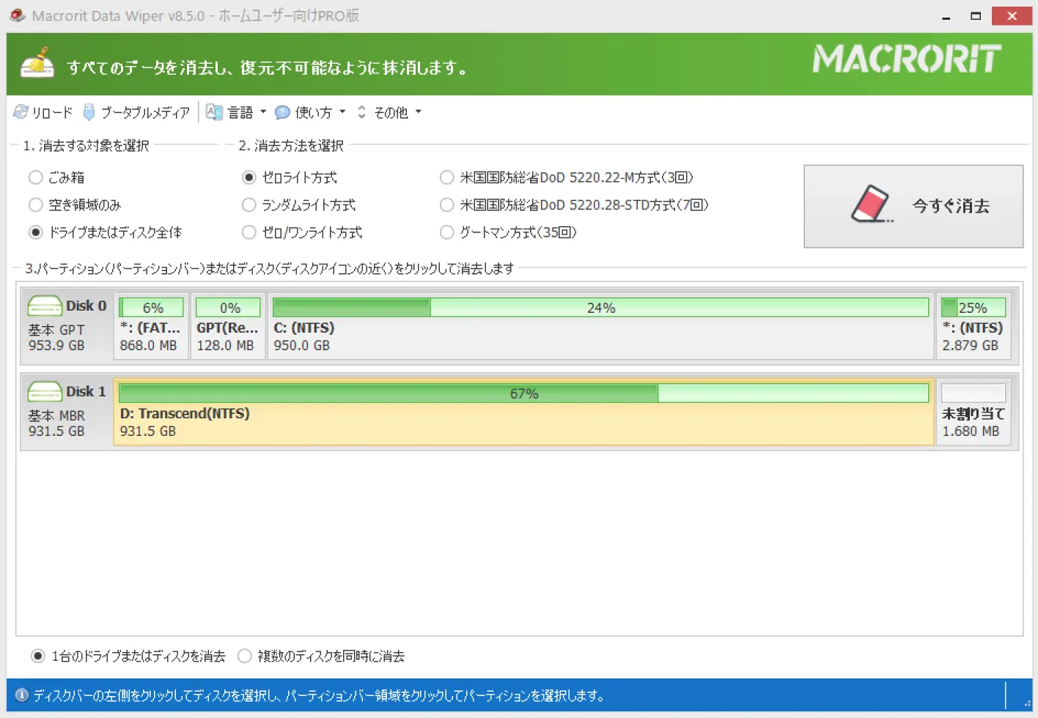Minimize the Macrorit Data Wiper window

[946, 16]
